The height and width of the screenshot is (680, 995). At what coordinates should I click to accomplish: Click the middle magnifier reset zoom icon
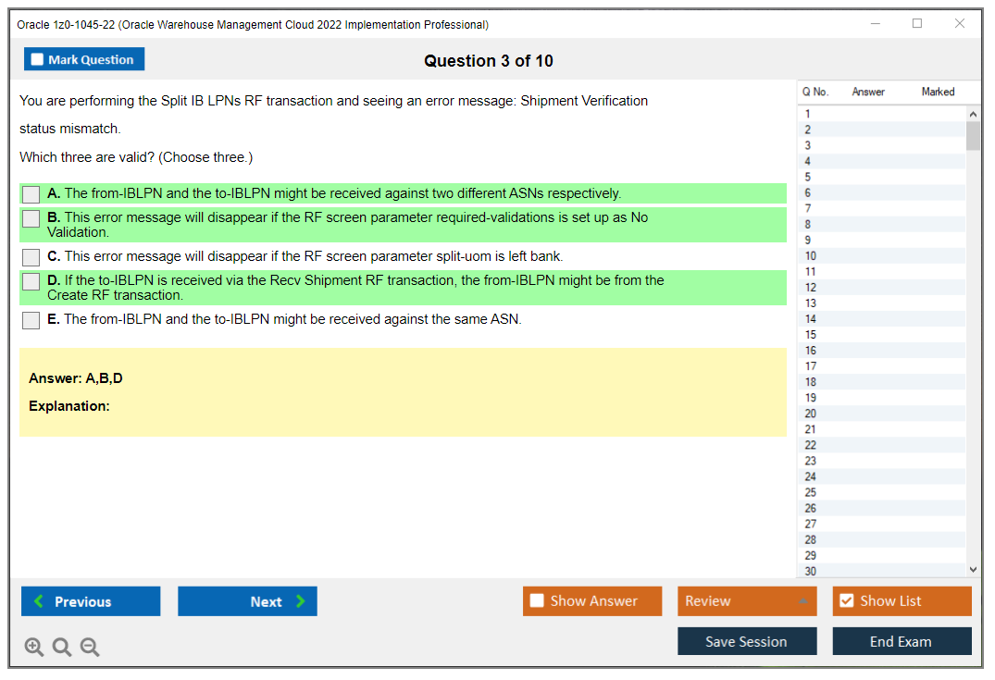coord(62,647)
